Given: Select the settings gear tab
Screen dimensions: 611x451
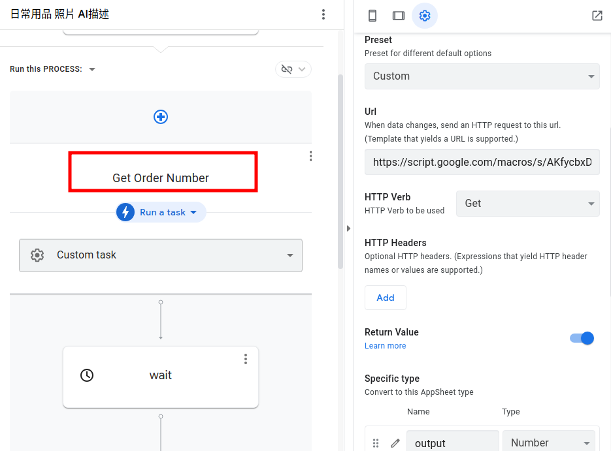Looking at the screenshot, I should point(424,16).
